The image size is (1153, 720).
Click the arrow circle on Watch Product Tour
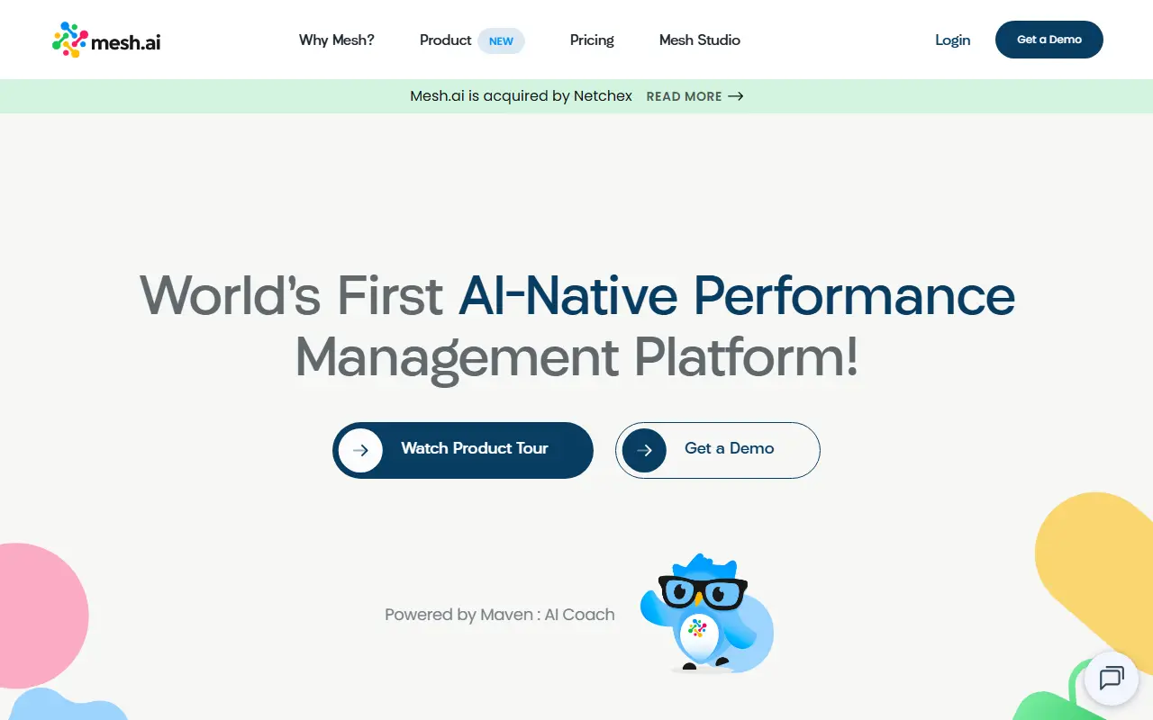point(360,450)
